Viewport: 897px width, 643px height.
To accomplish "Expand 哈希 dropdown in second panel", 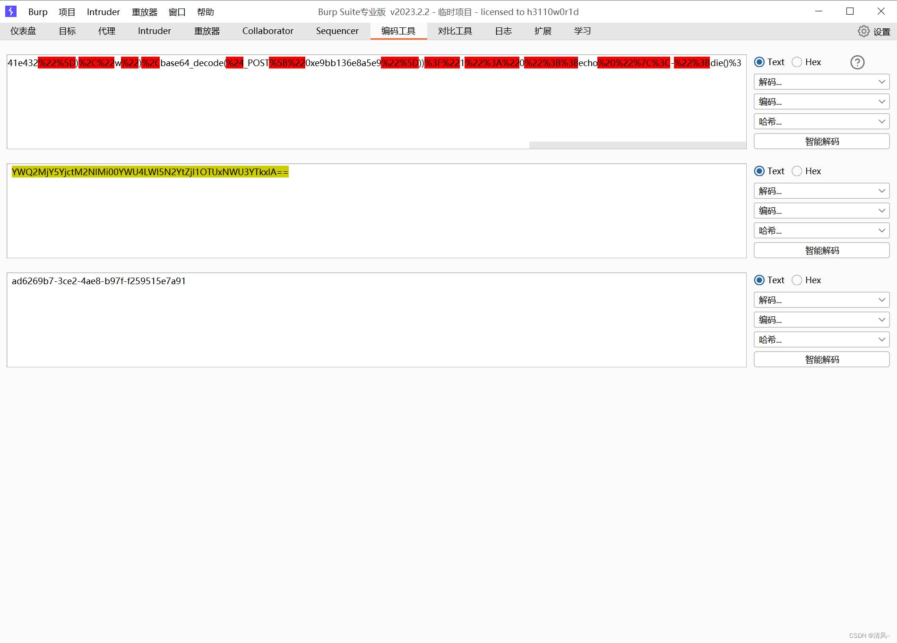I will 821,230.
